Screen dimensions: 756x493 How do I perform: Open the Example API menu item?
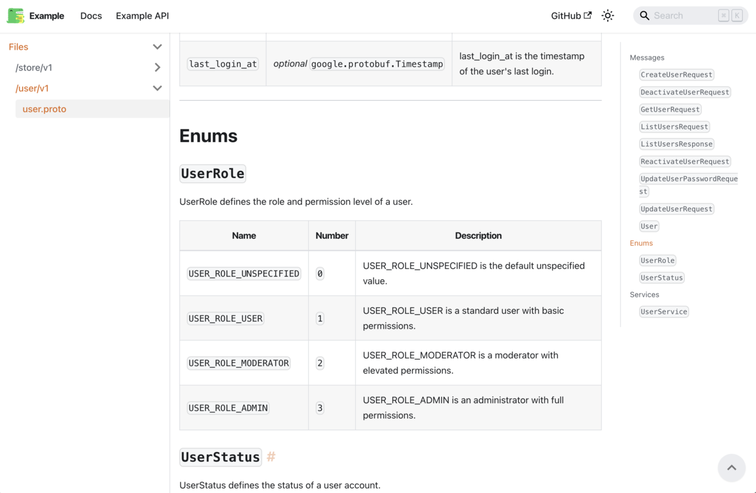(142, 16)
